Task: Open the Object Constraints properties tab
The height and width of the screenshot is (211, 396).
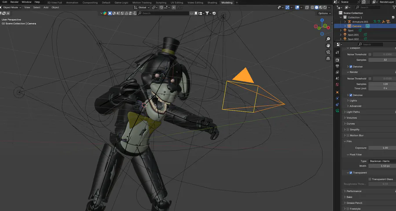Action: click(x=337, y=105)
